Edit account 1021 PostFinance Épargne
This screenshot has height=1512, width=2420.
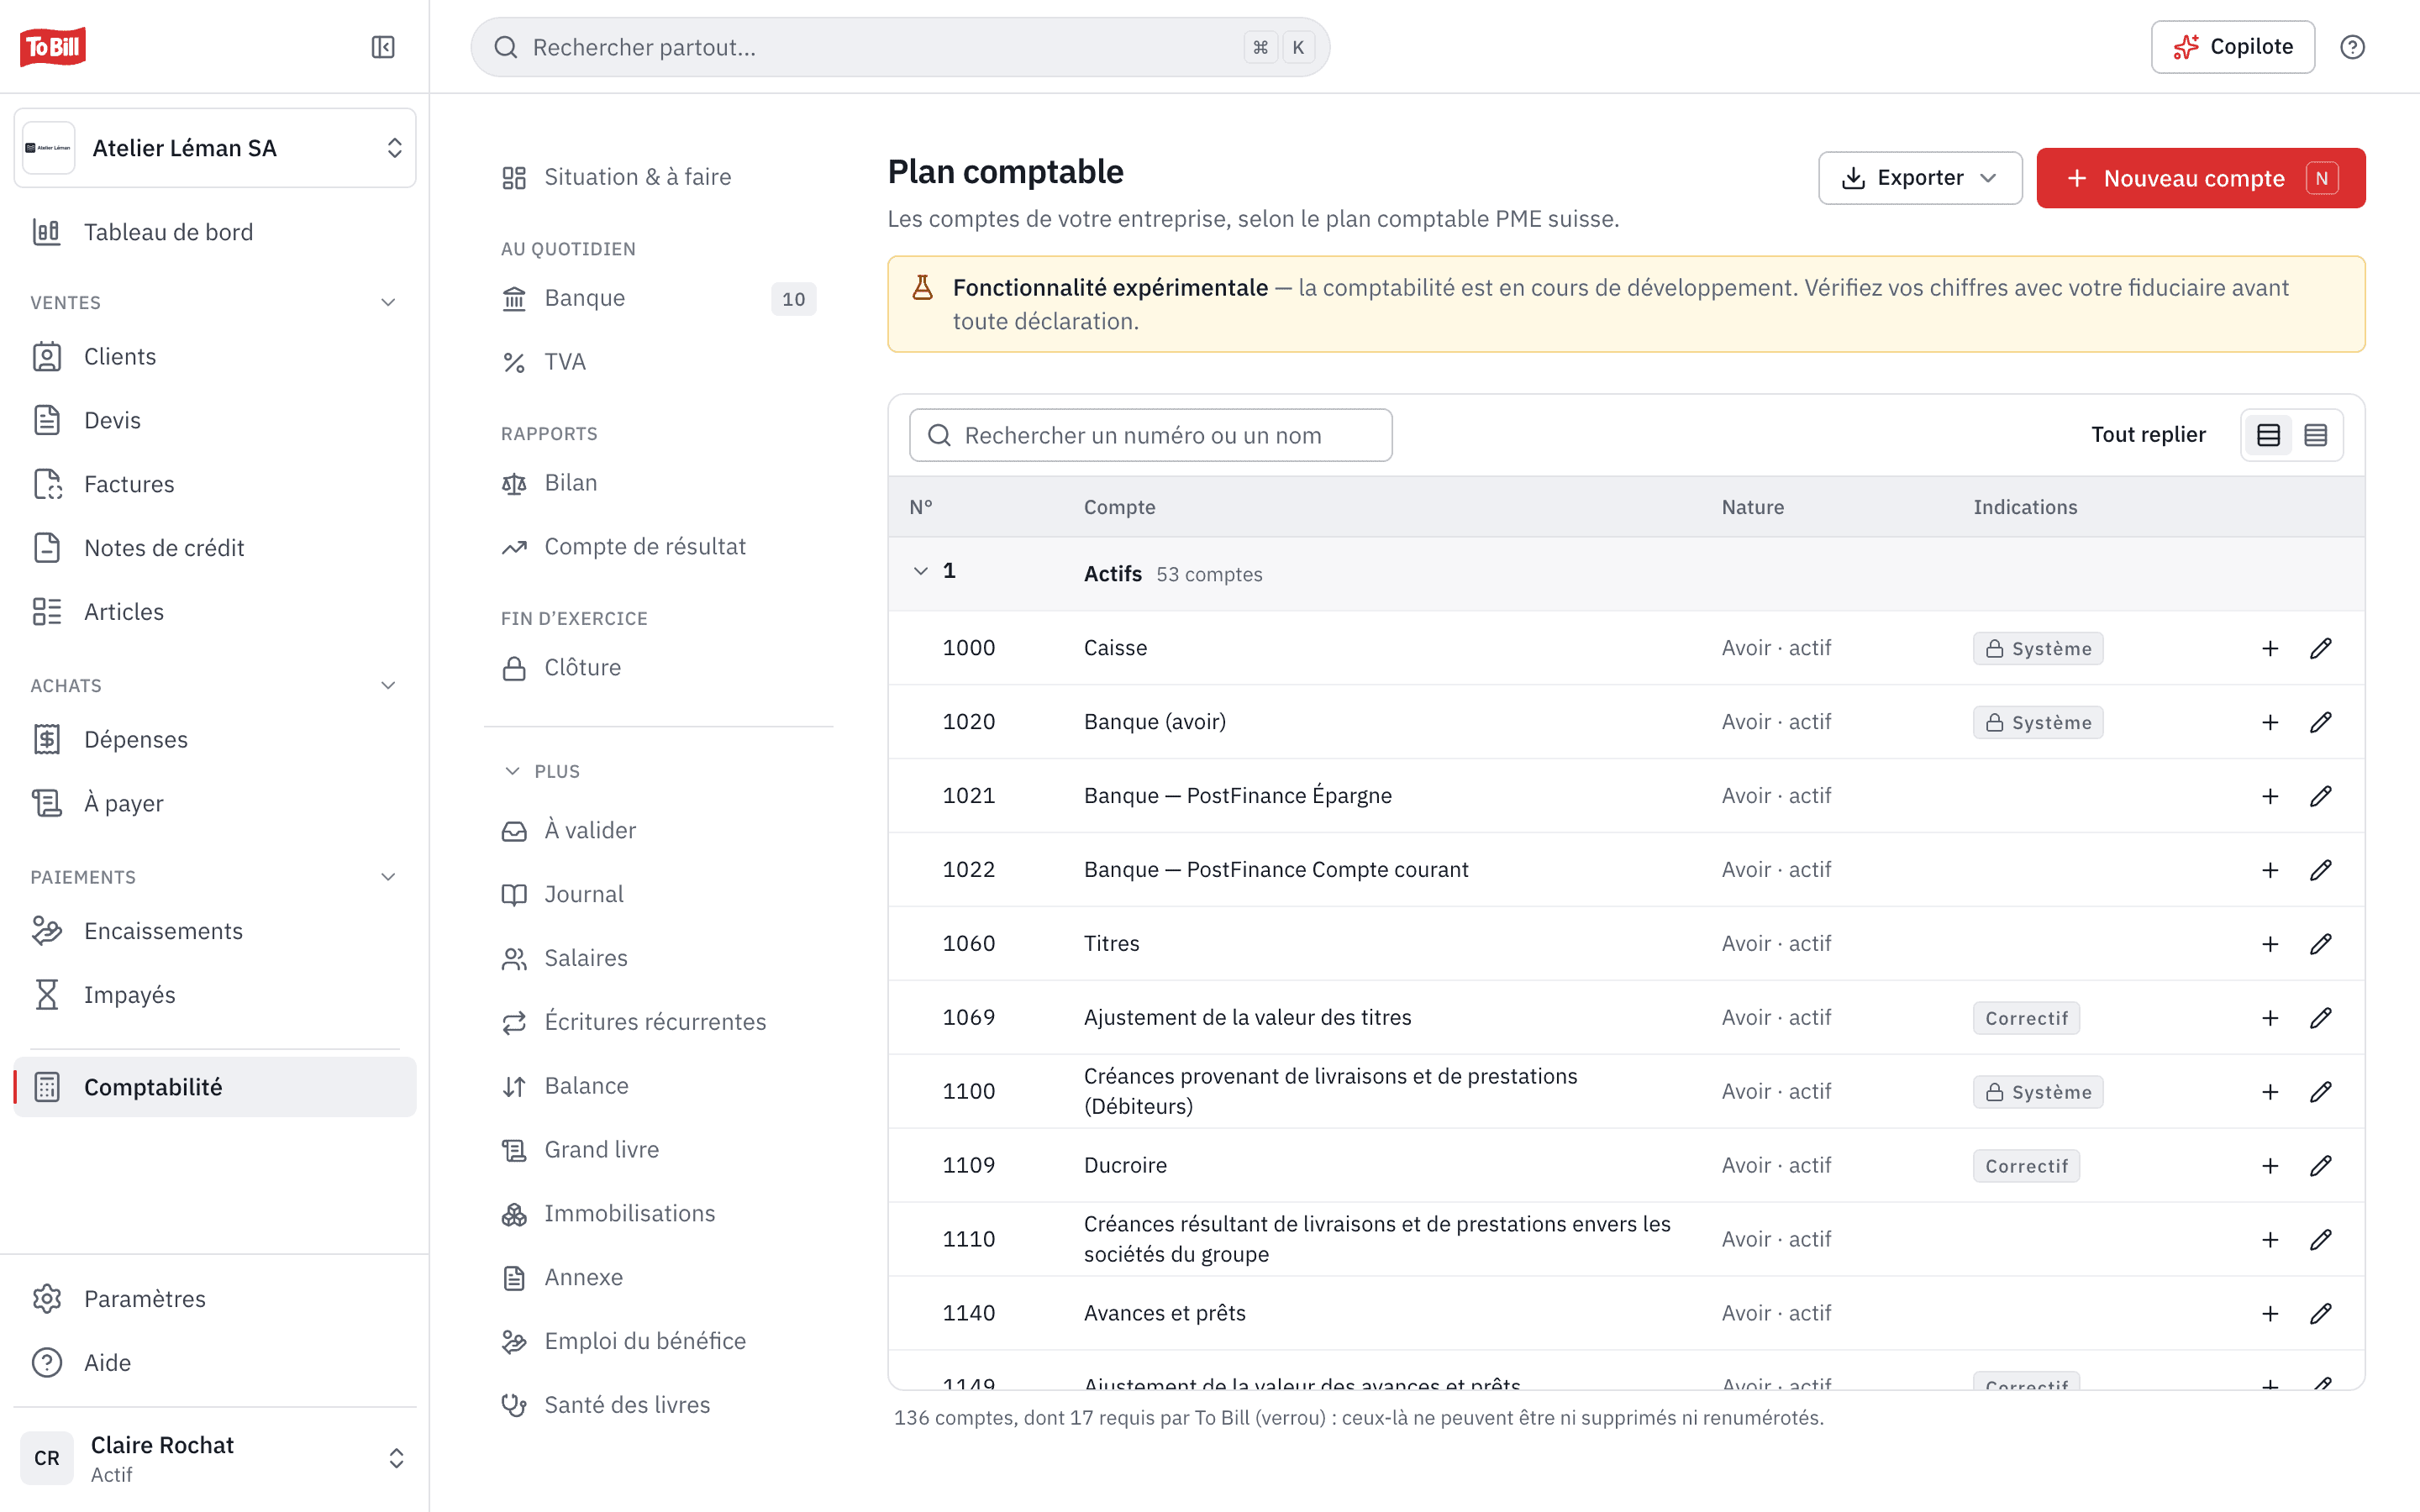(x=2321, y=796)
